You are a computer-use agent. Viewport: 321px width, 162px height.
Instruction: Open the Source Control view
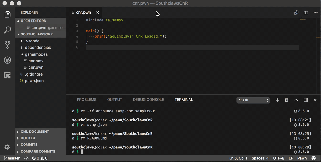7,45
